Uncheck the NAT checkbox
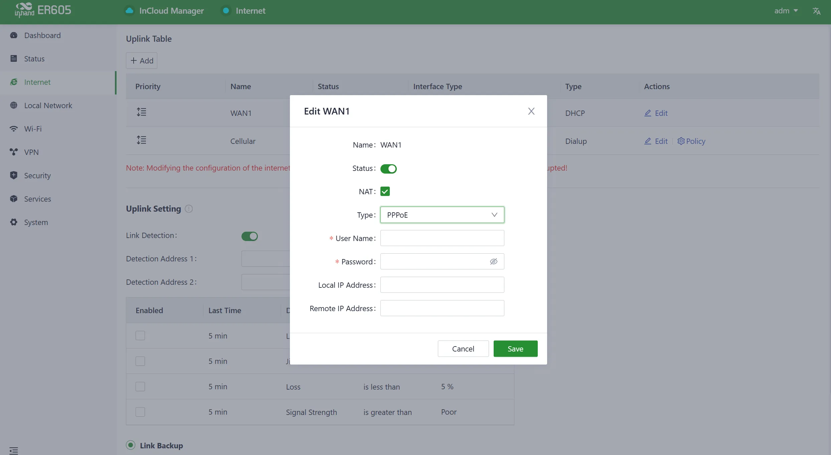 (x=385, y=192)
